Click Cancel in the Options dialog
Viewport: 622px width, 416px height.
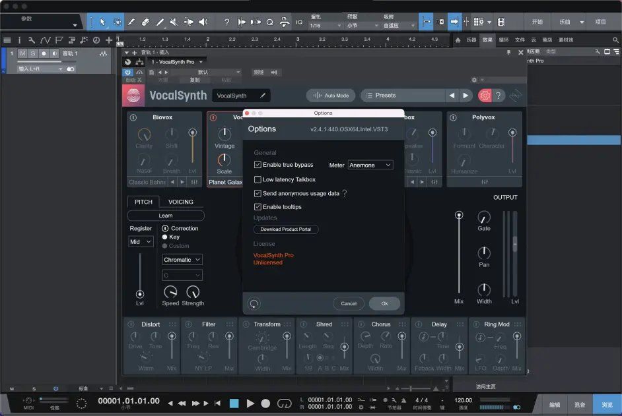(x=348, y=303)
